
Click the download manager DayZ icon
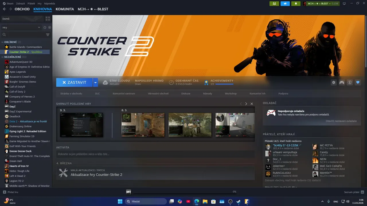pyautogui.click(x=128, y=192)
